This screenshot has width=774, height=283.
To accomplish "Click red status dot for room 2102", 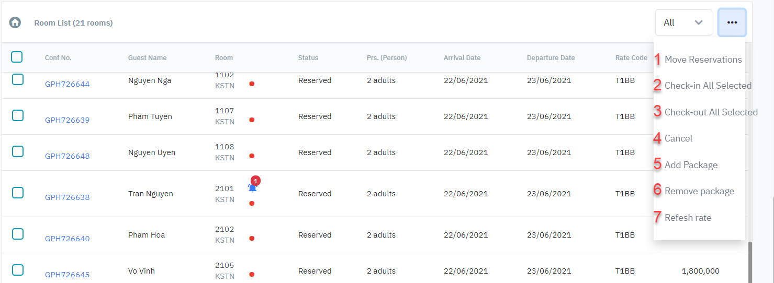I will point(252,239).
